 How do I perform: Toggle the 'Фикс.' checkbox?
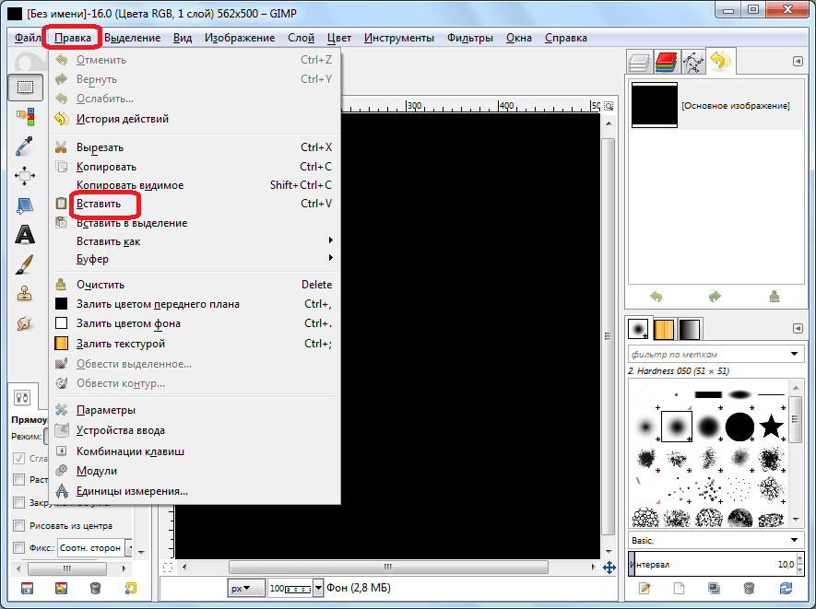coord(18,547)
